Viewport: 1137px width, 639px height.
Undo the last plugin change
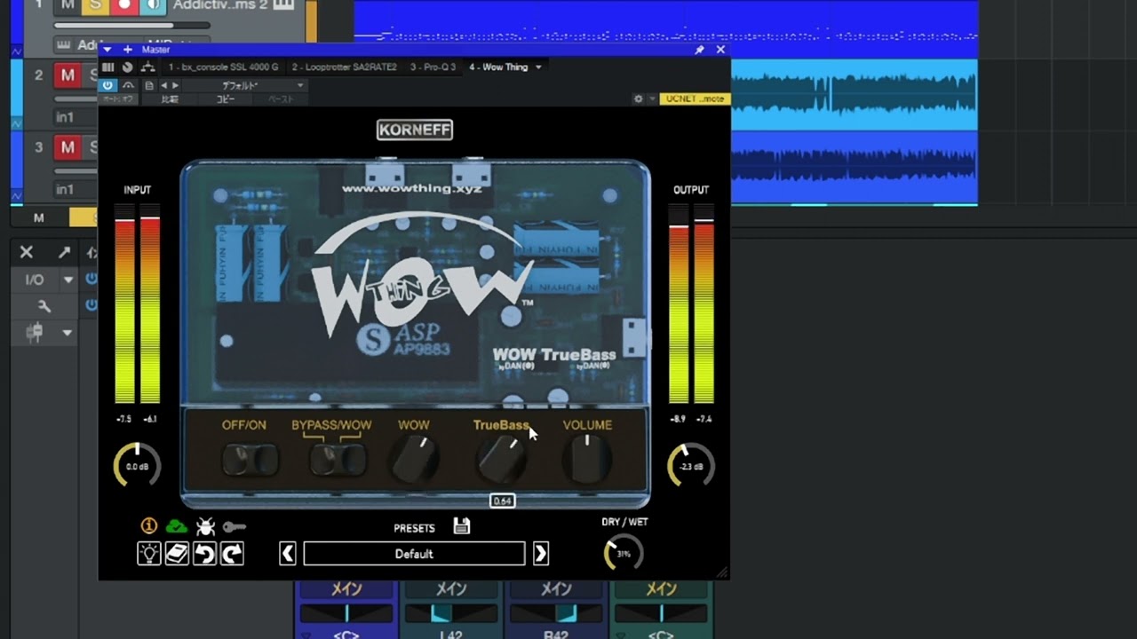204,554
